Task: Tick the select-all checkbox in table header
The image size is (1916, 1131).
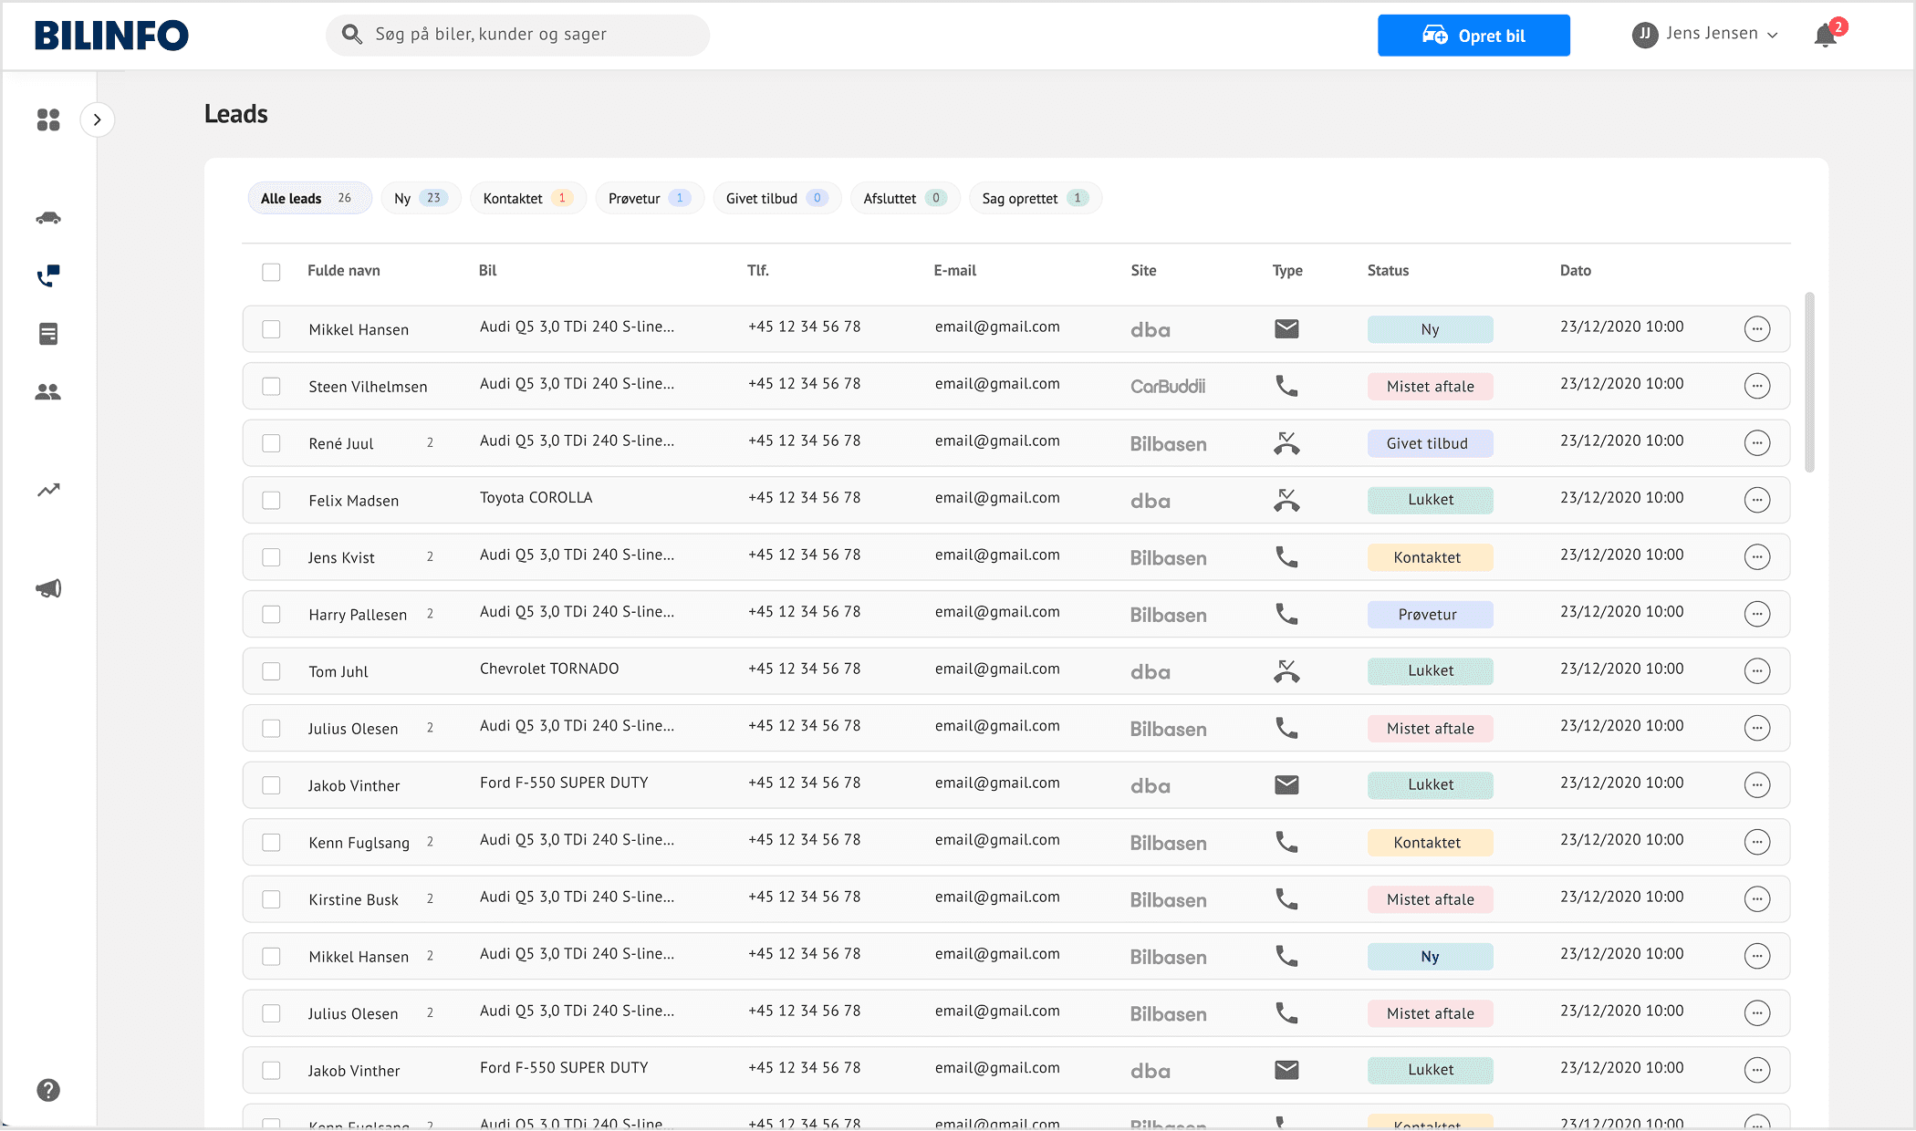Action: coord(271,272)
